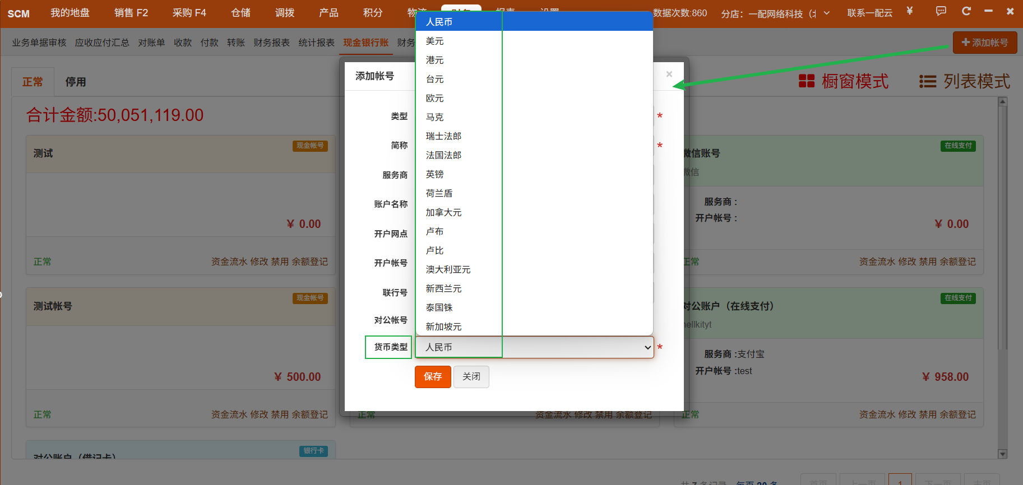Select 美元 from the currency list
This screenshot has height=485, width=1023.
pyautogui.click(x=435, y=41)
